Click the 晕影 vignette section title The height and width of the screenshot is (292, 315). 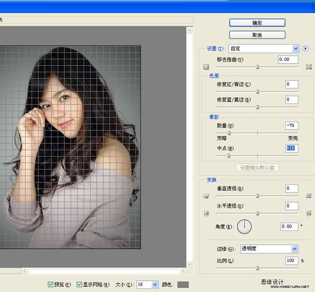[x=214, y=117]
